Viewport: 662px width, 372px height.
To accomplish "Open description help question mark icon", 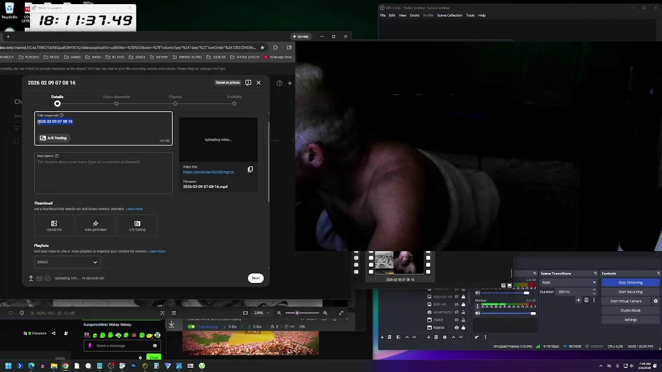I will (x=57, y=156).
